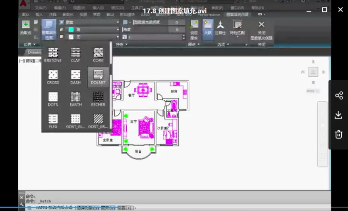Open the hatch type (图案) dropdown
Screen dimensions: 348x211
(92, 22)
